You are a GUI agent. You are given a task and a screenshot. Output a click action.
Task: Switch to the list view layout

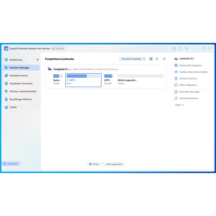[x=157, y=59]
